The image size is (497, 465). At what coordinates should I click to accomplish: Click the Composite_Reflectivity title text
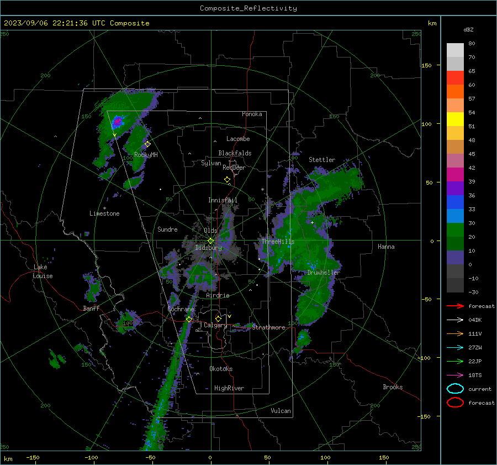[248, 8]
